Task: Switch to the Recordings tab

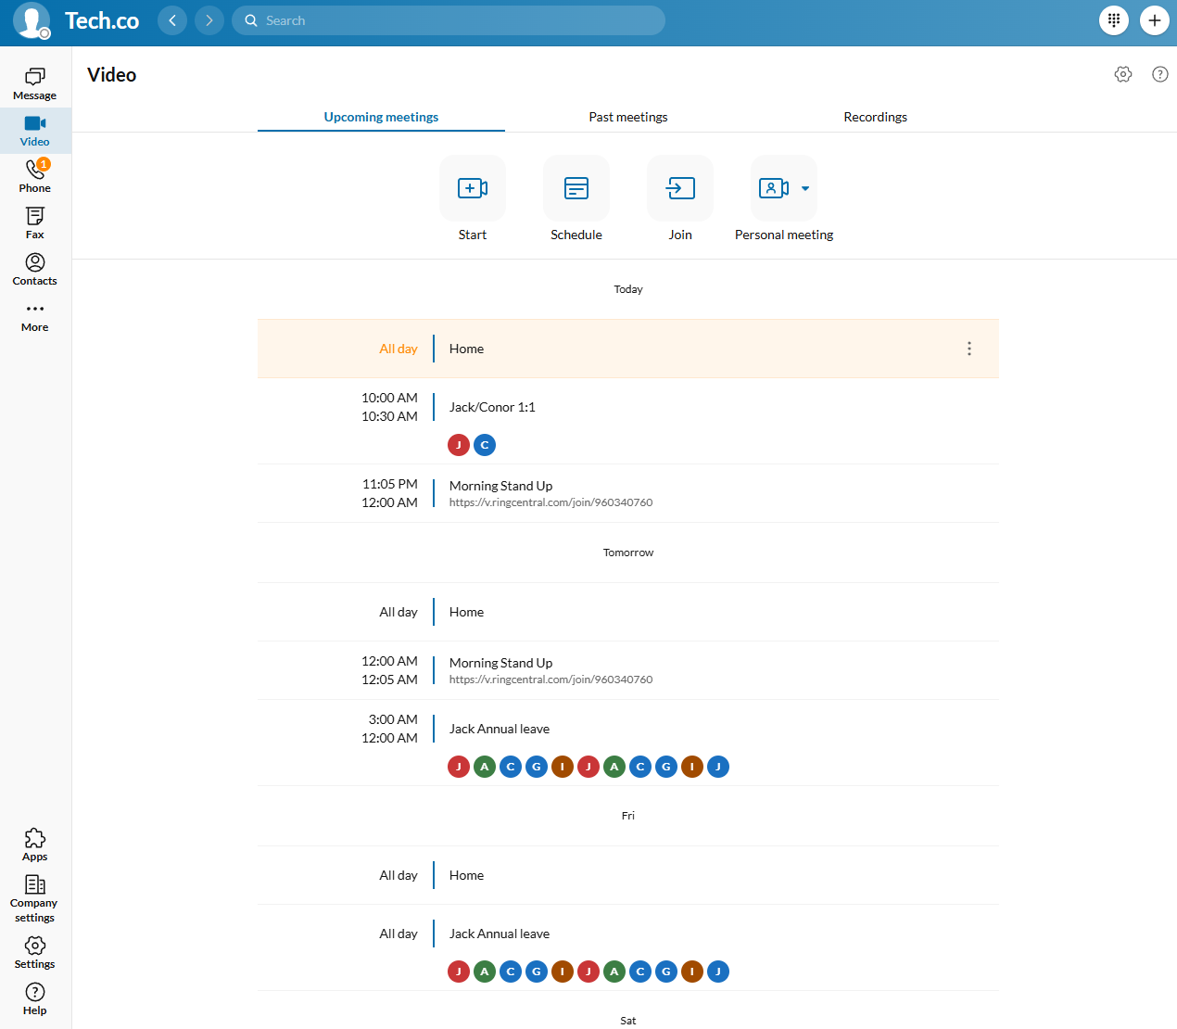Action: pyautogui.click(x=875, y=117)
